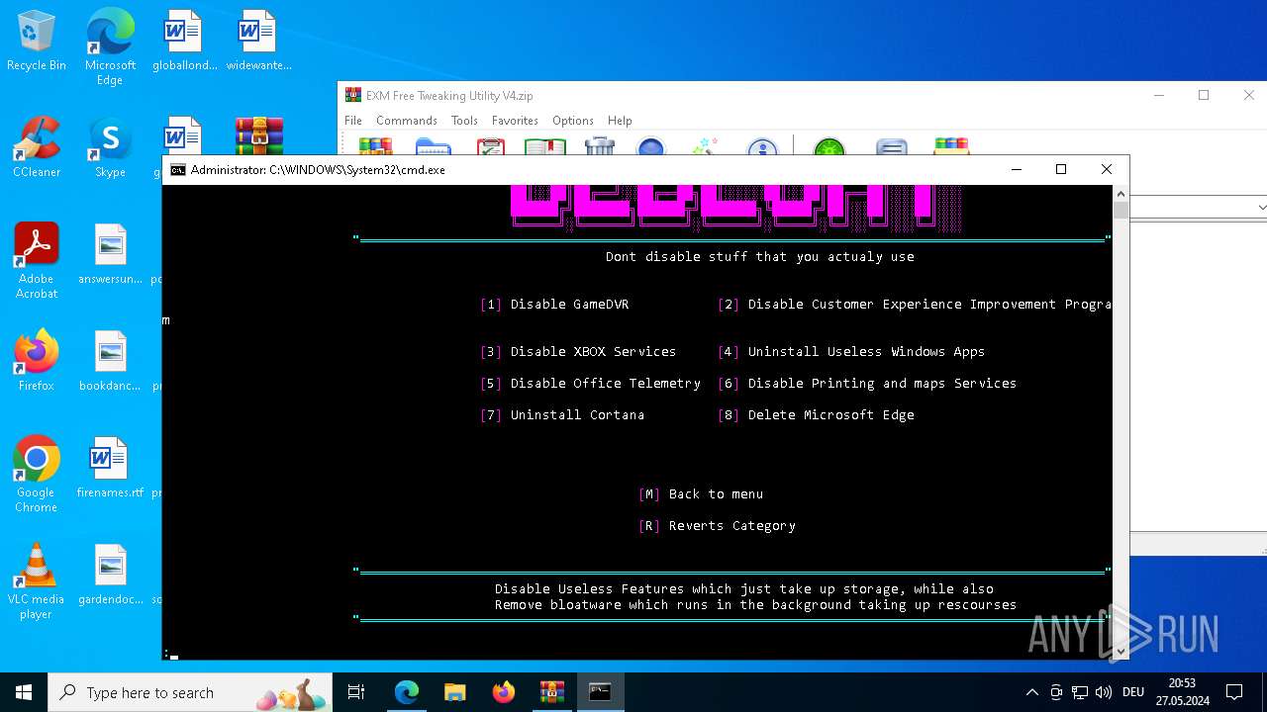The height and width of the screenshot is (712, 1267).
Task: Open the notification center
Action: 1234,692
